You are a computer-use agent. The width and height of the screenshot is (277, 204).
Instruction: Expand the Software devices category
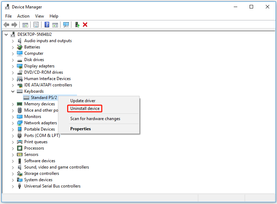pyautogui.click(x=13, y=161)
